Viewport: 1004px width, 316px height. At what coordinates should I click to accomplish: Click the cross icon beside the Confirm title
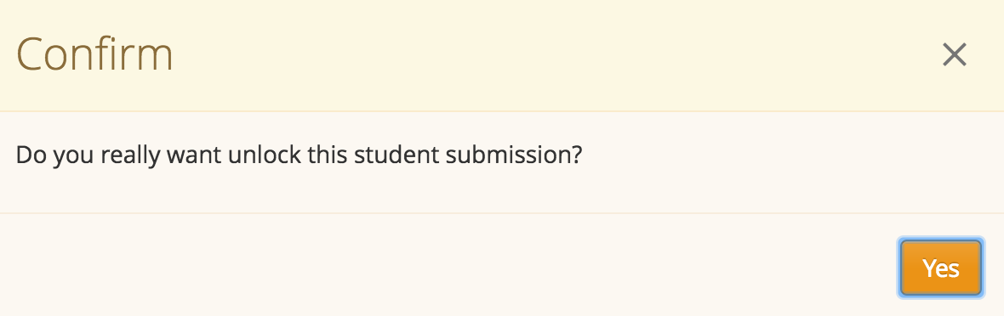pyautogui.click(x=954, y=55)
